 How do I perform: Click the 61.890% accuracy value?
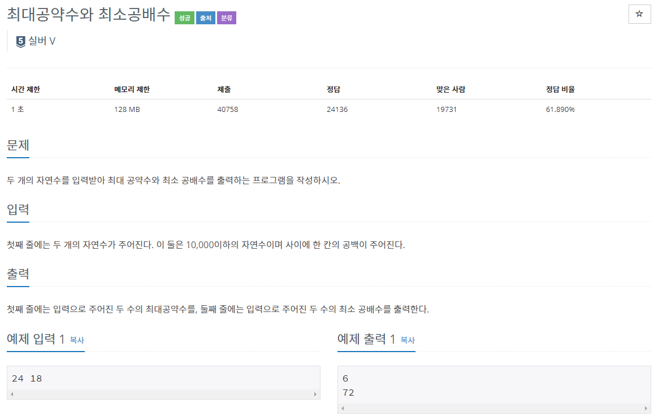561,109
